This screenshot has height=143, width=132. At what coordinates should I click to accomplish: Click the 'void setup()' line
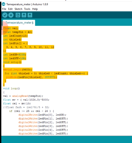pos(12,62)
